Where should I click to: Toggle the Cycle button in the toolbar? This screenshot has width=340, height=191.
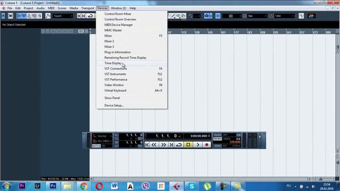click(90, 16)
